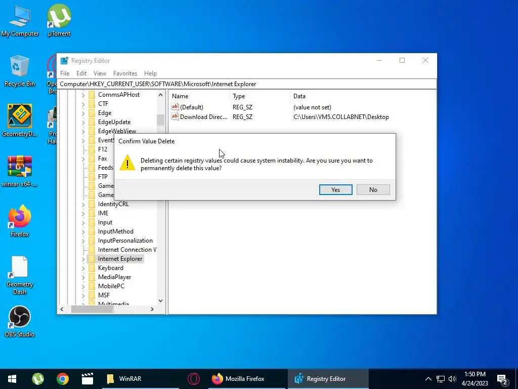Expand the Edge key
The height and width of the screenshot is (389, 518).
click(83, 113)
